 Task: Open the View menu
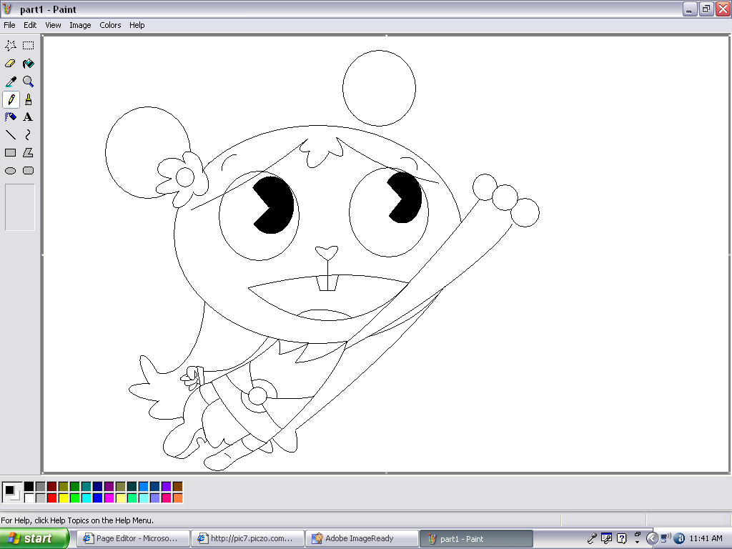click(x=53, y=25)
